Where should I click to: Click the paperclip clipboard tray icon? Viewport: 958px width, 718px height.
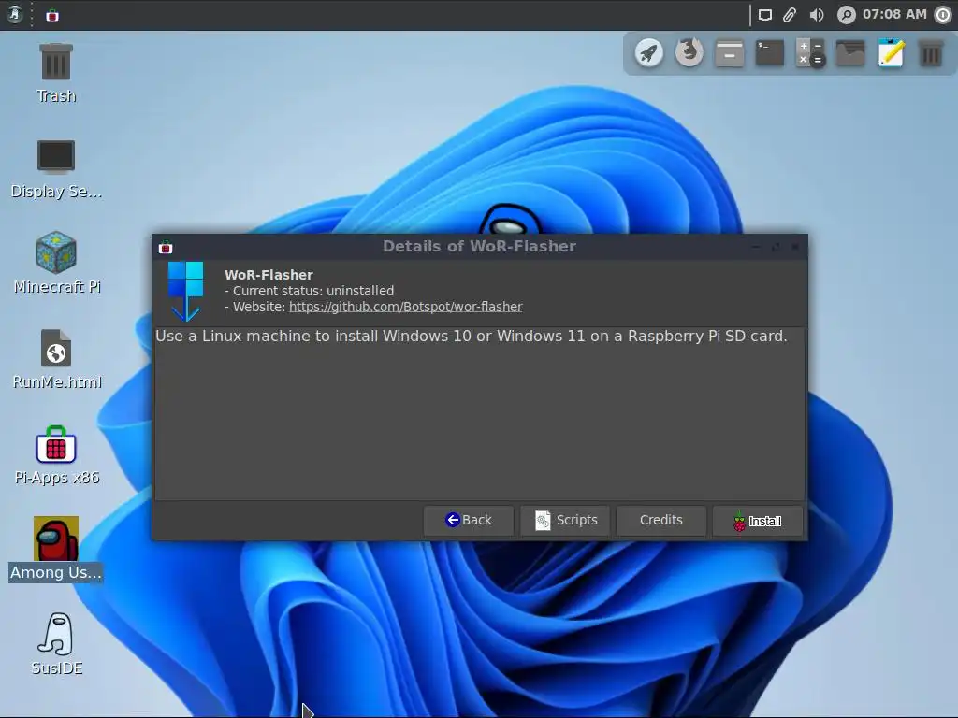tap(790, 15)
